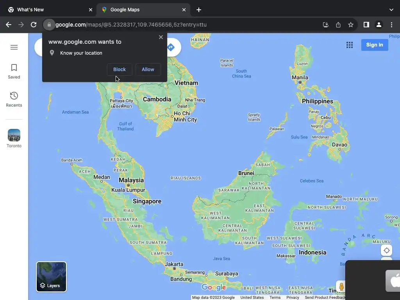
Task: Click the Vietnam country label
Action: [186, 83]
